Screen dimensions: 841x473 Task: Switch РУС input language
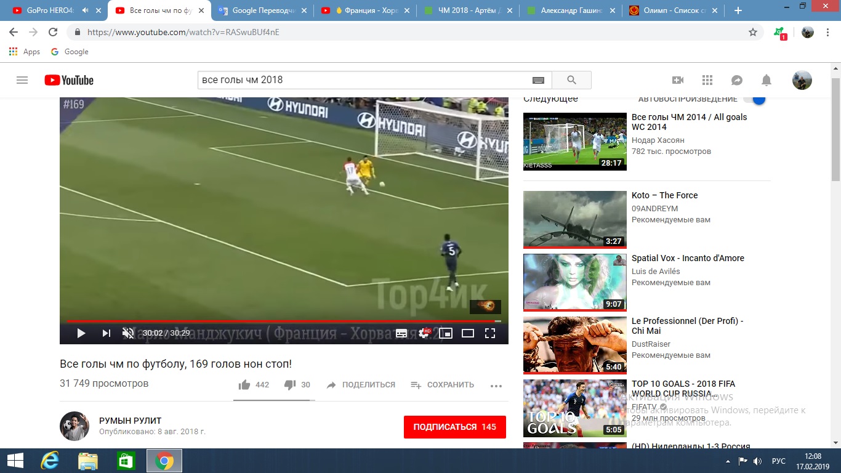click(779, 461)
